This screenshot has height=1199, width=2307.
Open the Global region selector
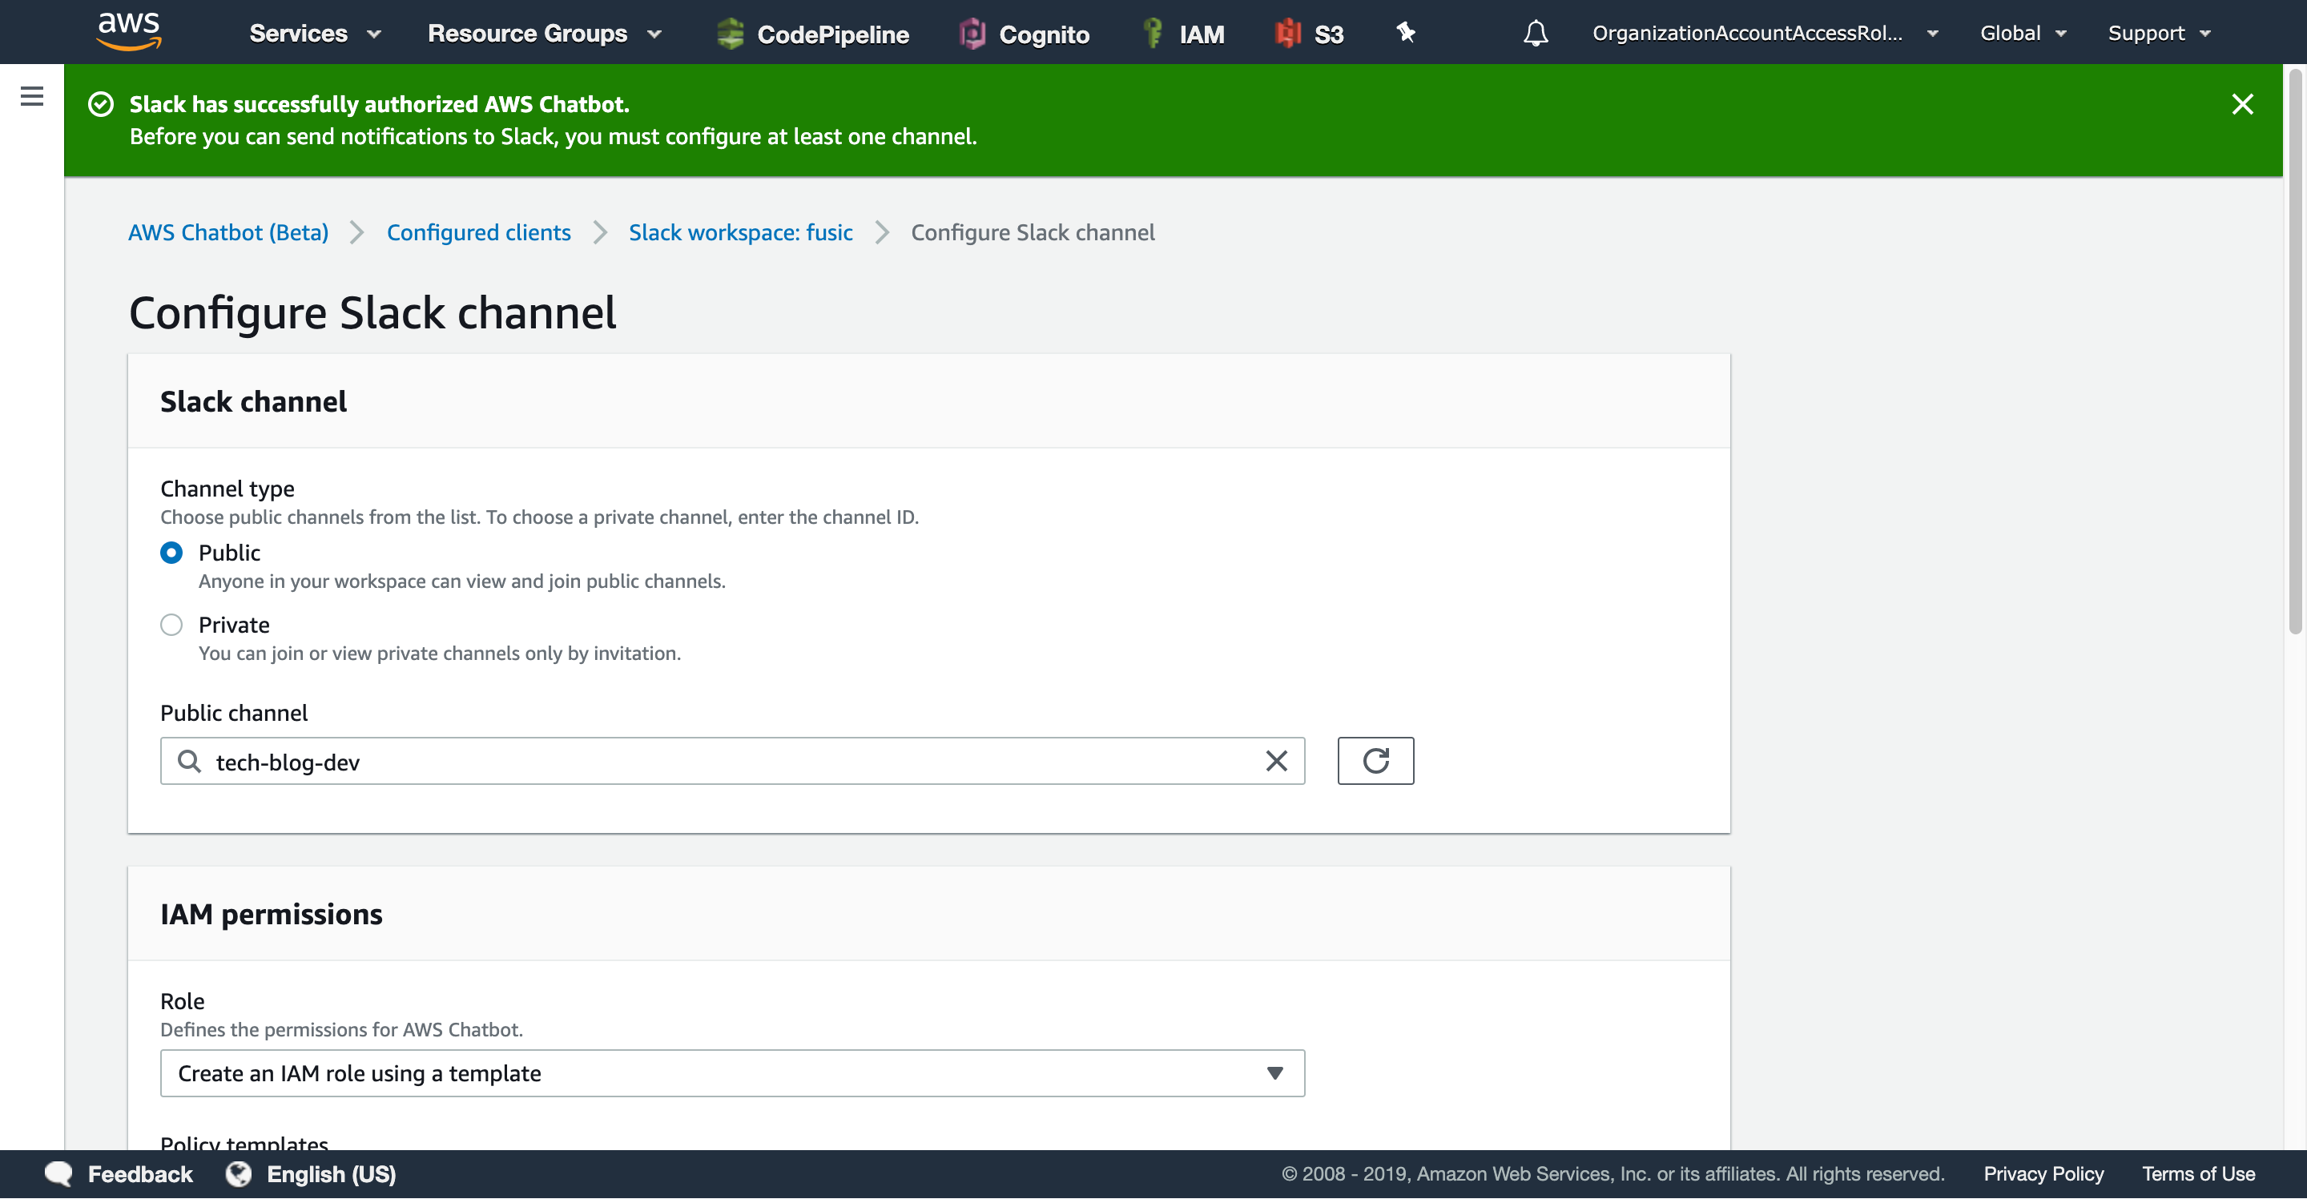click(x=2022, y=33)
